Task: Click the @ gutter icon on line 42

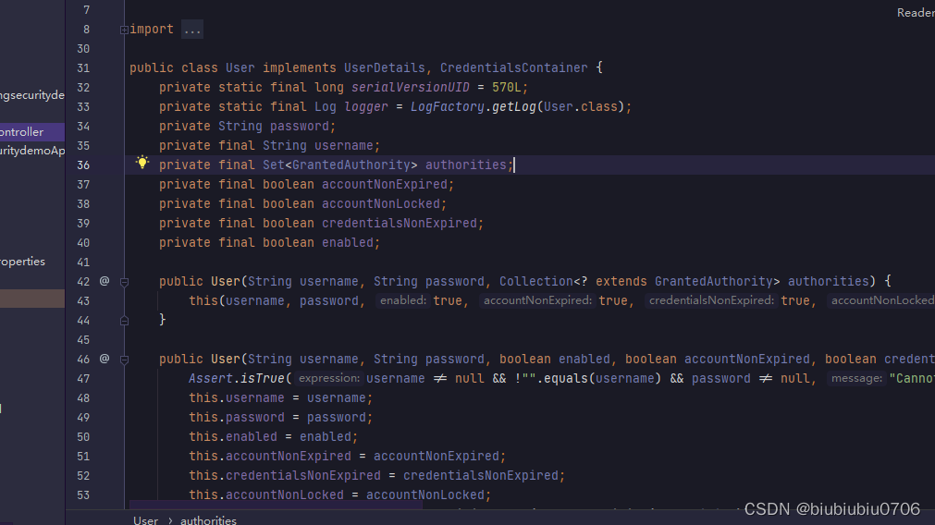Action: point(105,281)
